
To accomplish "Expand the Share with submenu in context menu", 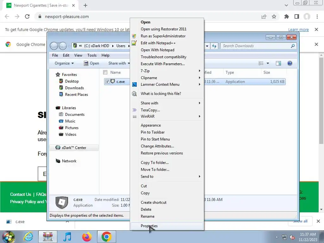I will pyautogui.click(x=167, y=103).
